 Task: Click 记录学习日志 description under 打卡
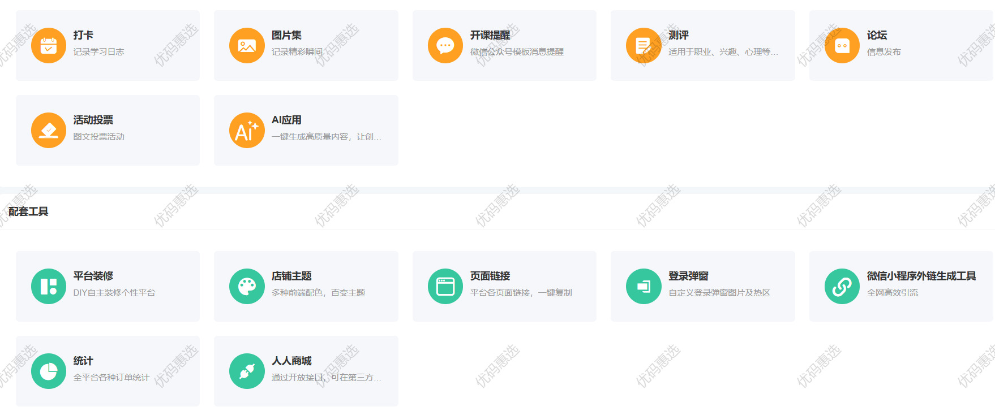click(98, 52)
